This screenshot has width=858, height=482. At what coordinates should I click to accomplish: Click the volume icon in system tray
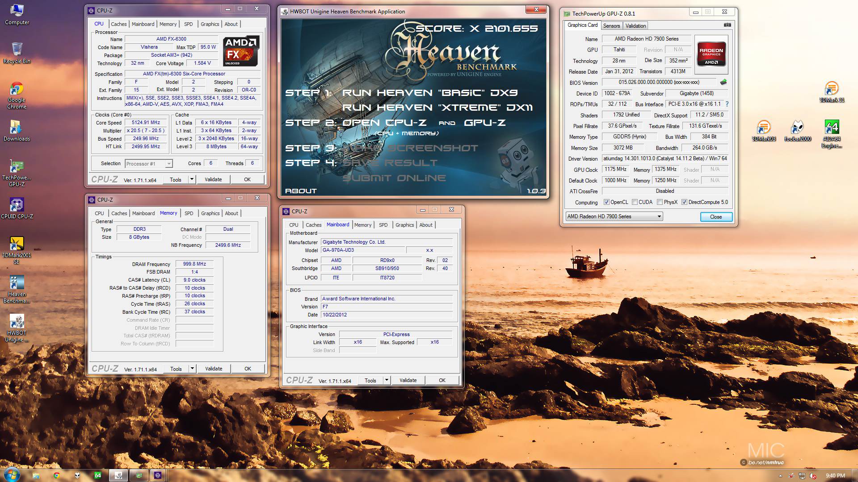813,476
